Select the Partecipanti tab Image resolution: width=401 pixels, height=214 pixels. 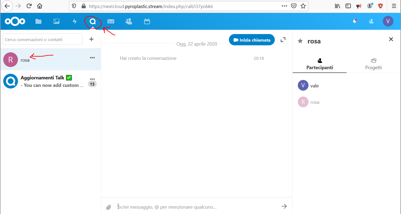(320, 64)
